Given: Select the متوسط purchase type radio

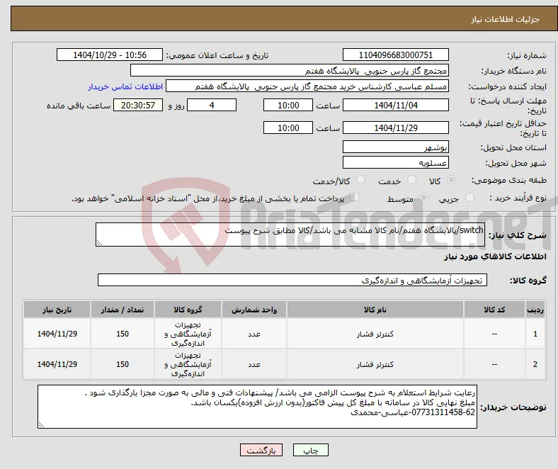Looking at the screenshot, I should [x=423, y=198].
